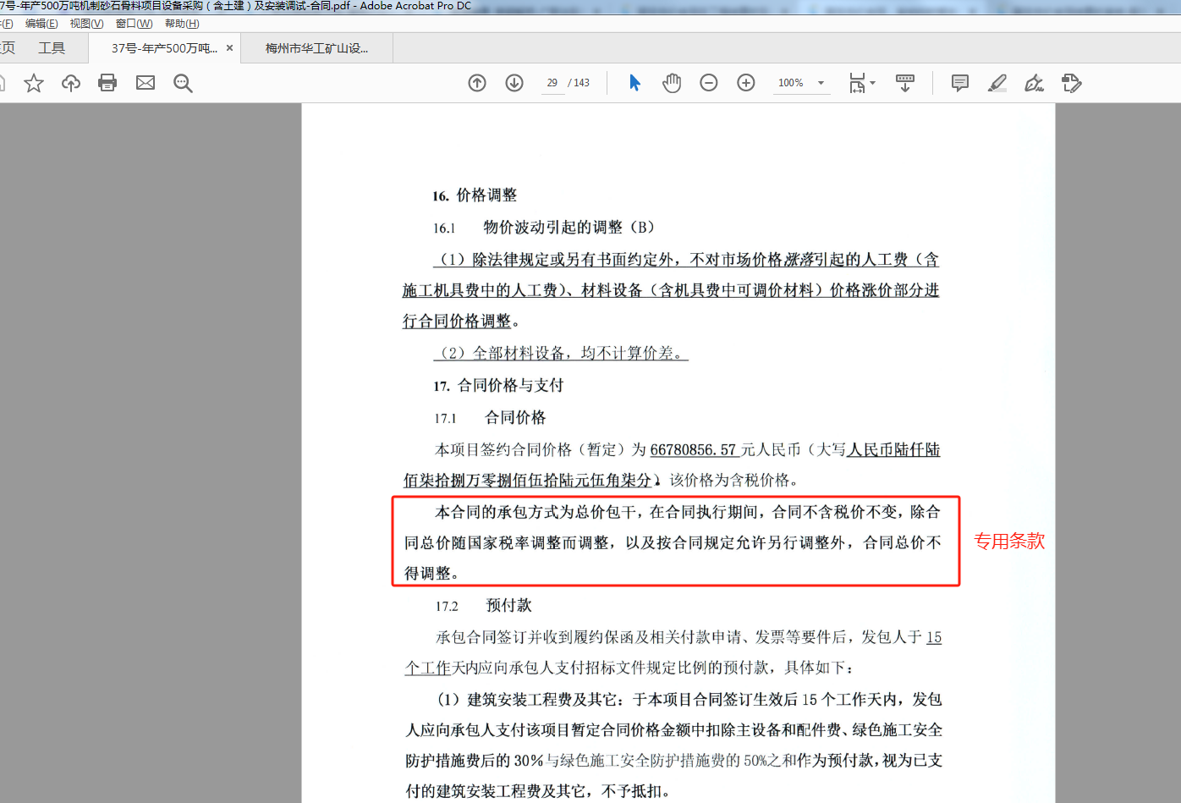Open the 窗口(W) menu

pos(135,24)
